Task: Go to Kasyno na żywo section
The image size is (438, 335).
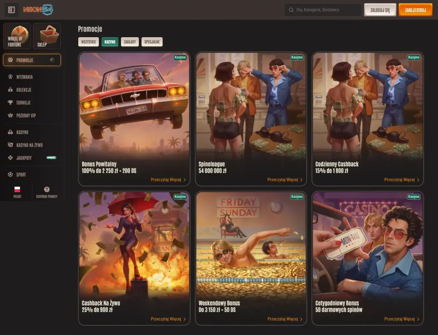Action: click(32, 145)
